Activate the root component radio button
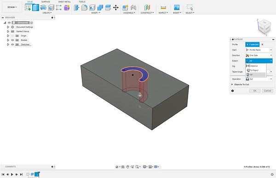Viewport: 276px width, 178px height. [32, 23]
